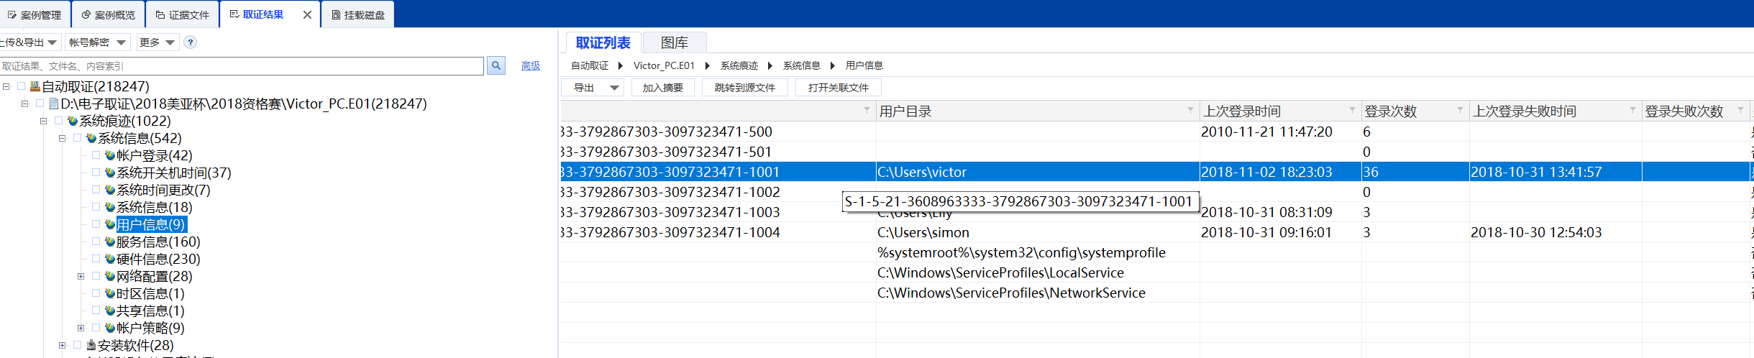
Task: Open the 导出 dropdown arrow
Action: pyautogui.click(x=614, y=88)
